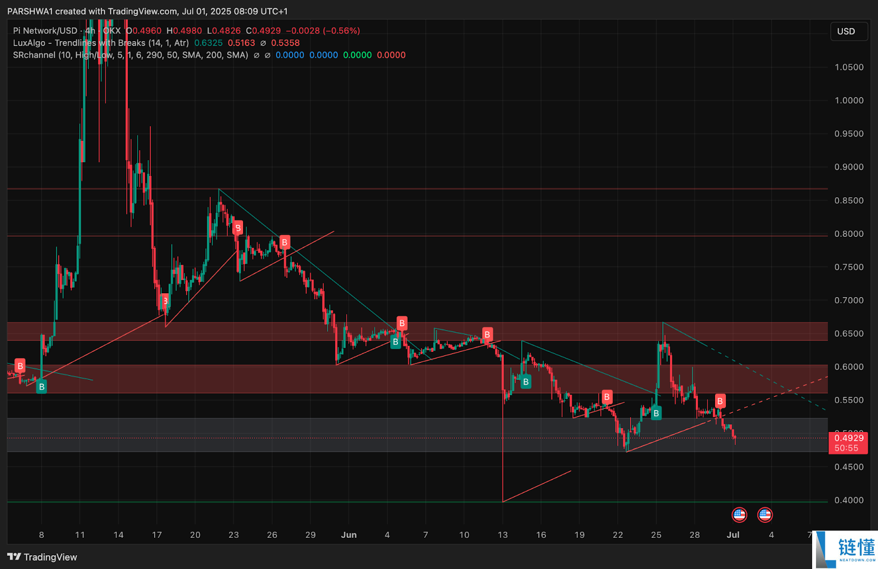This screenshot has height=569, width=878.
Task: Click the red B breakout marker near May 27
Action: (284, 242)
